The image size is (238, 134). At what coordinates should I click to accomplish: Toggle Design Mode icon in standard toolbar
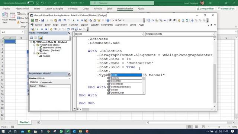point(86,20)
